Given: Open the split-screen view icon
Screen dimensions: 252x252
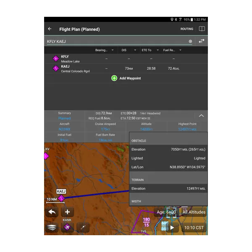Looking at the screenshot, I should [x=202, y=29].
